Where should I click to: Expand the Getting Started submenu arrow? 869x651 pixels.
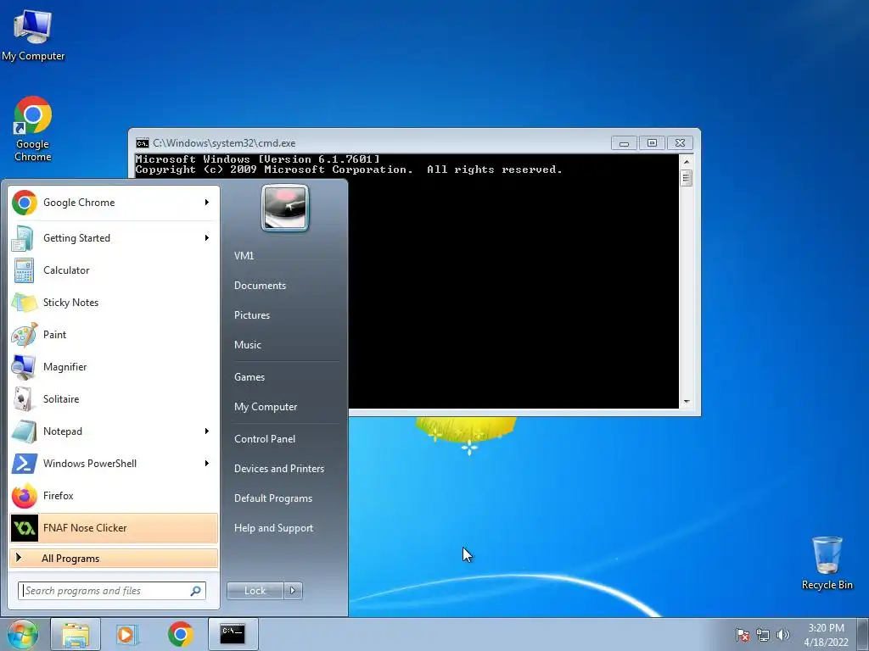point(207,238)
